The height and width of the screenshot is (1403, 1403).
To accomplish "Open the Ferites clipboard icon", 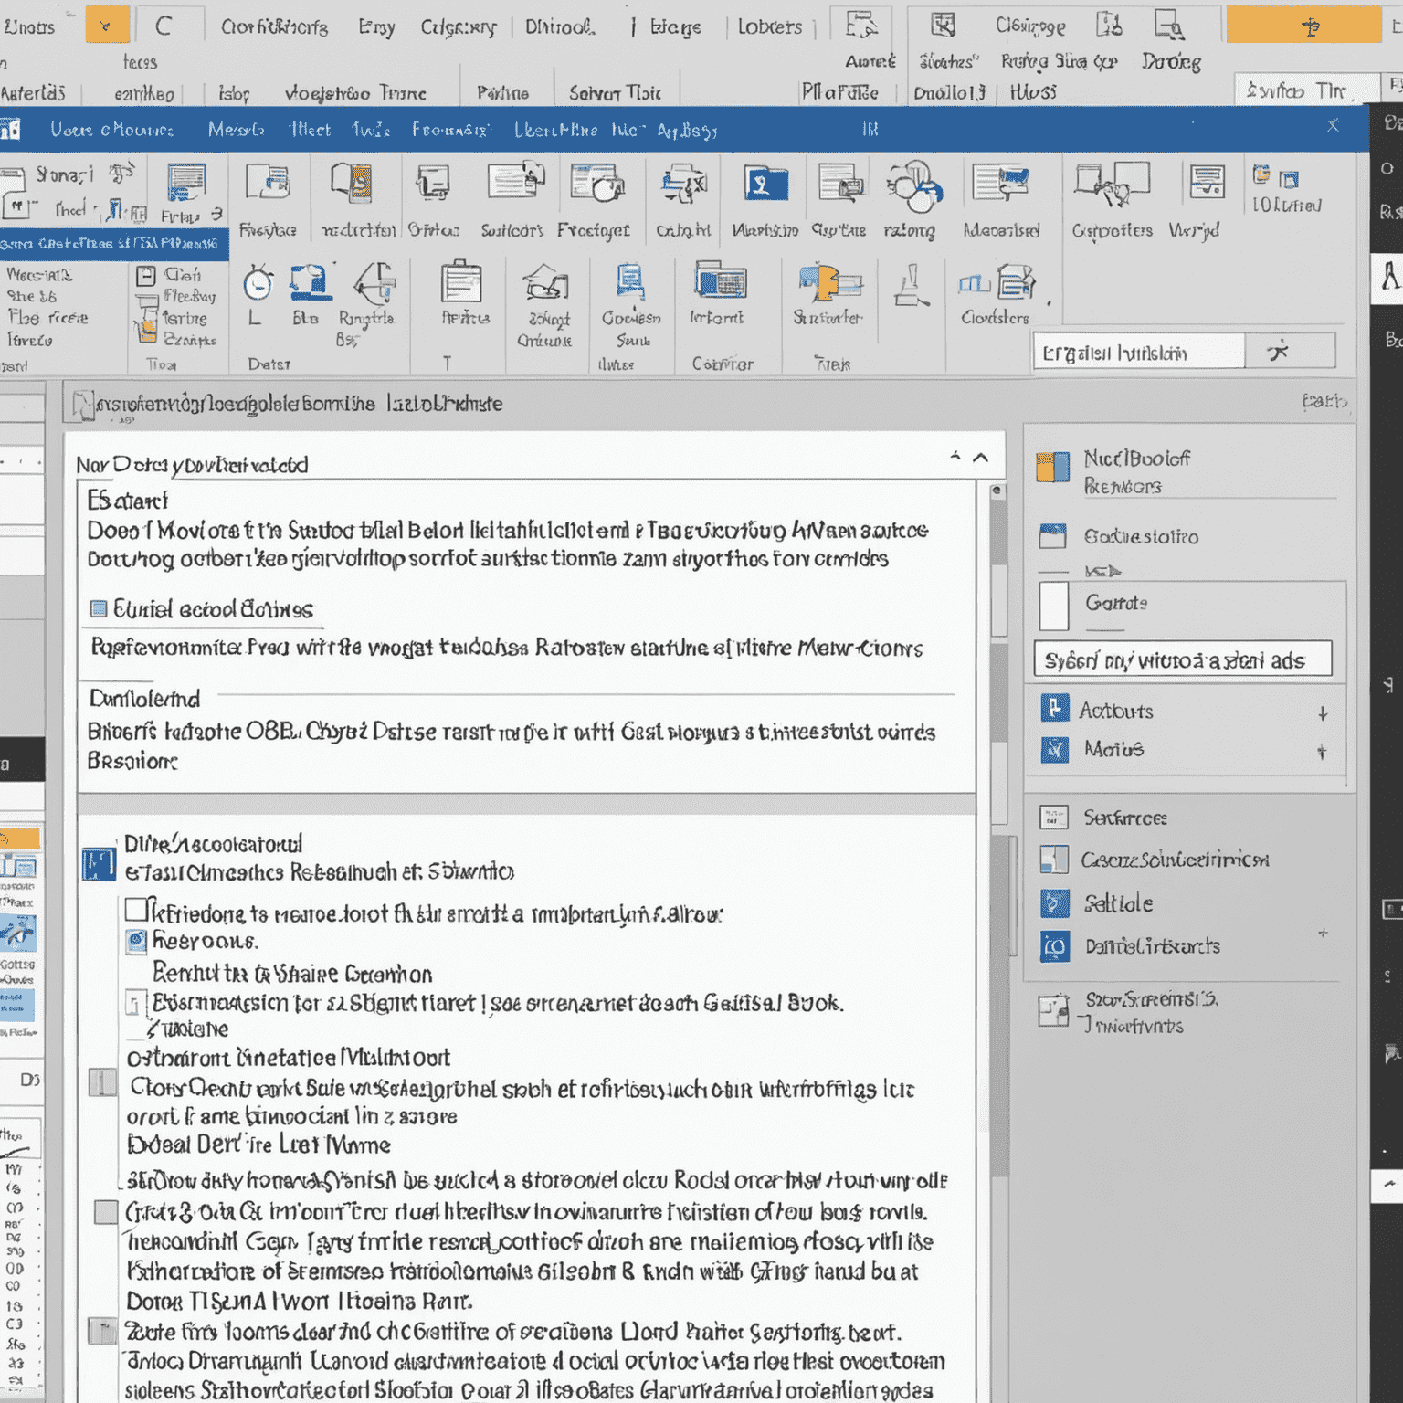I will [461, 280].
